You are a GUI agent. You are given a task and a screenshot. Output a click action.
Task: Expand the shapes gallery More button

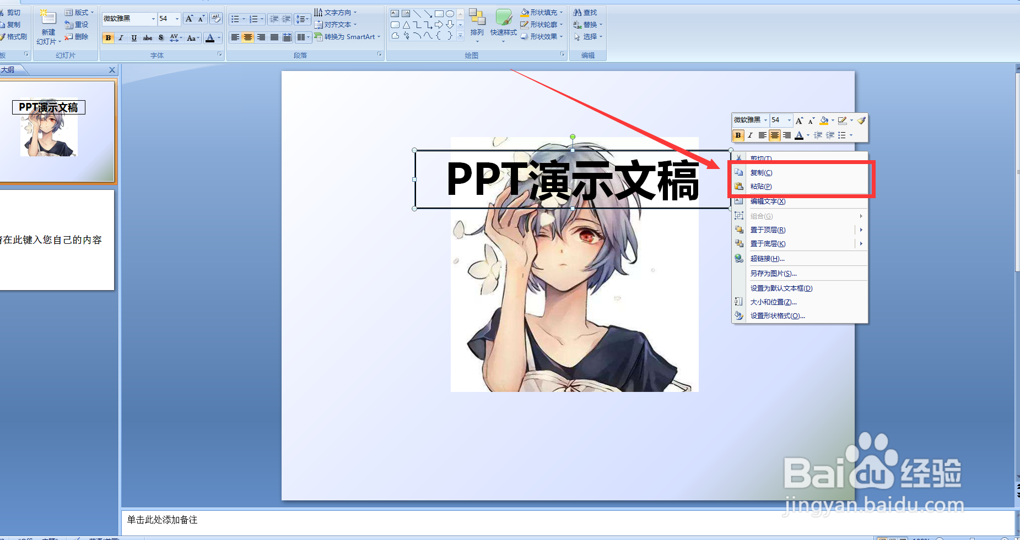point(461,36)
